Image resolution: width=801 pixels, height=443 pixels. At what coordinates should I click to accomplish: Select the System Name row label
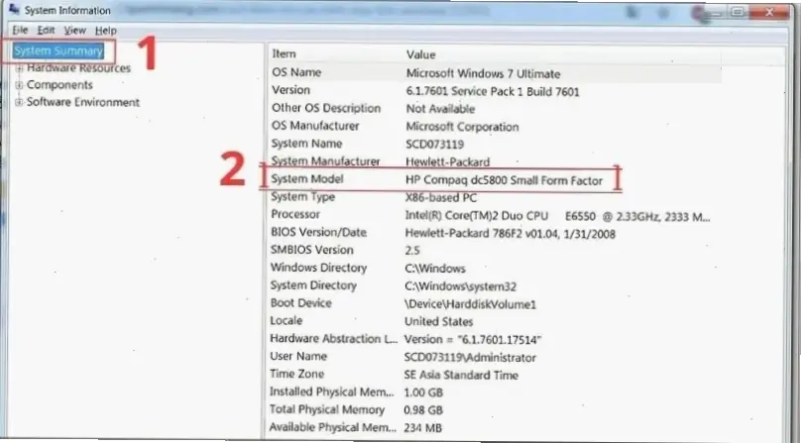(306, 144)
